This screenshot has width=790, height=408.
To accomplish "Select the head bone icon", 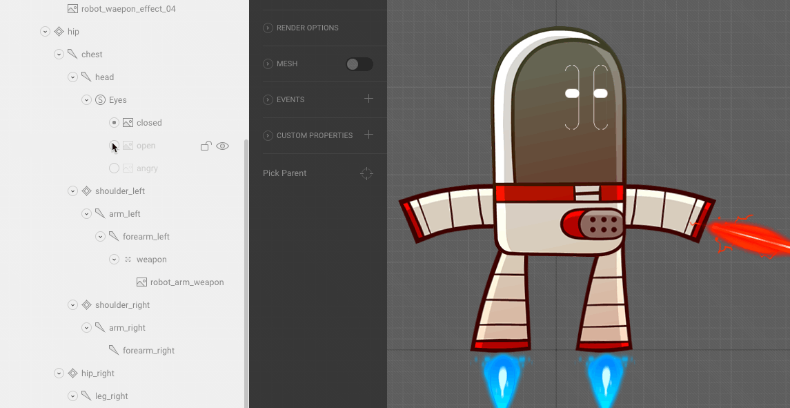I will click(86, 77).
